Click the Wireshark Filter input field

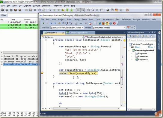pyautogui.click(x=23, y=15)
